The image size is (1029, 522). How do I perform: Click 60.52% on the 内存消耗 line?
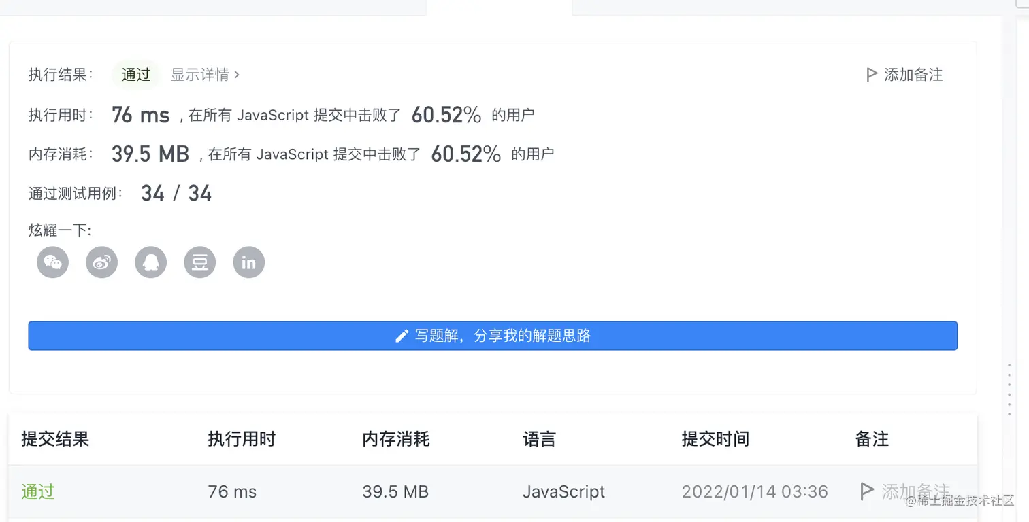[466, 154]
